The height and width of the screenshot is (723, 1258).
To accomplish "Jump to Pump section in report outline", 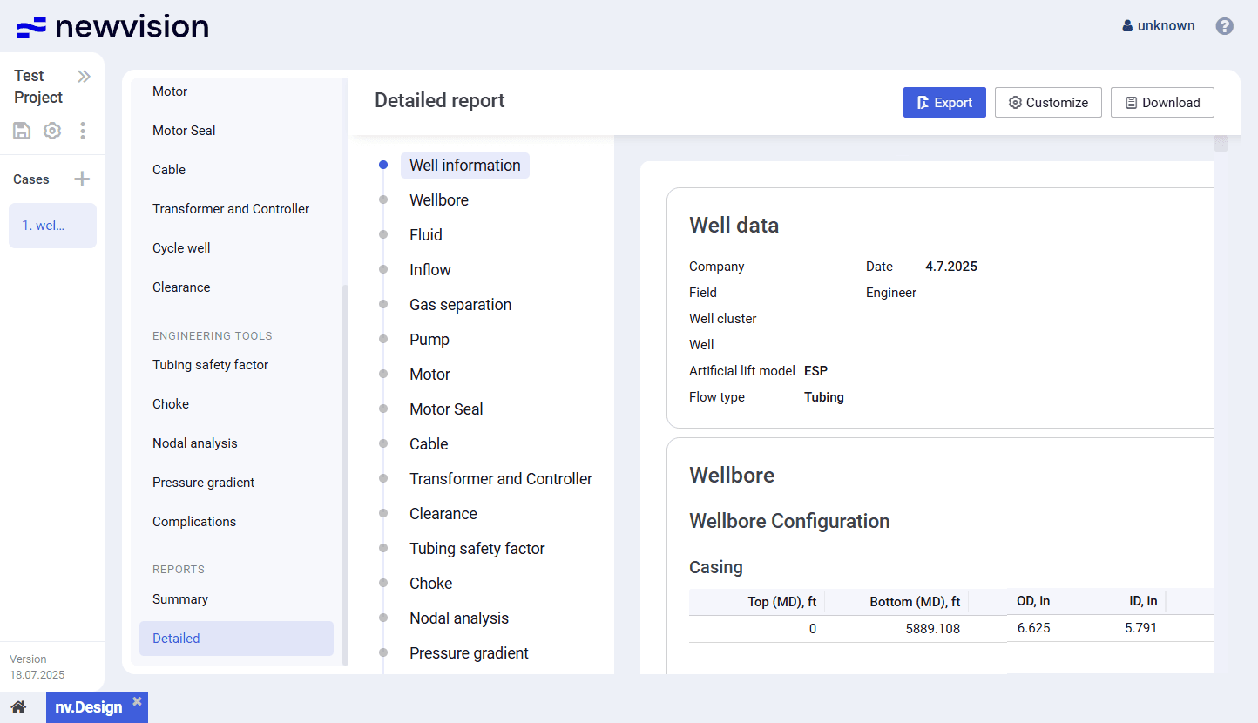I will click(429, 340).
